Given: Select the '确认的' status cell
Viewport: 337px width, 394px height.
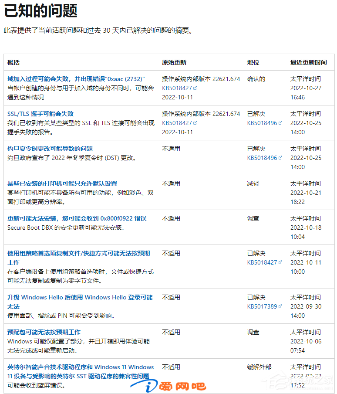Looking at the screenshot, I should [256, 79].
